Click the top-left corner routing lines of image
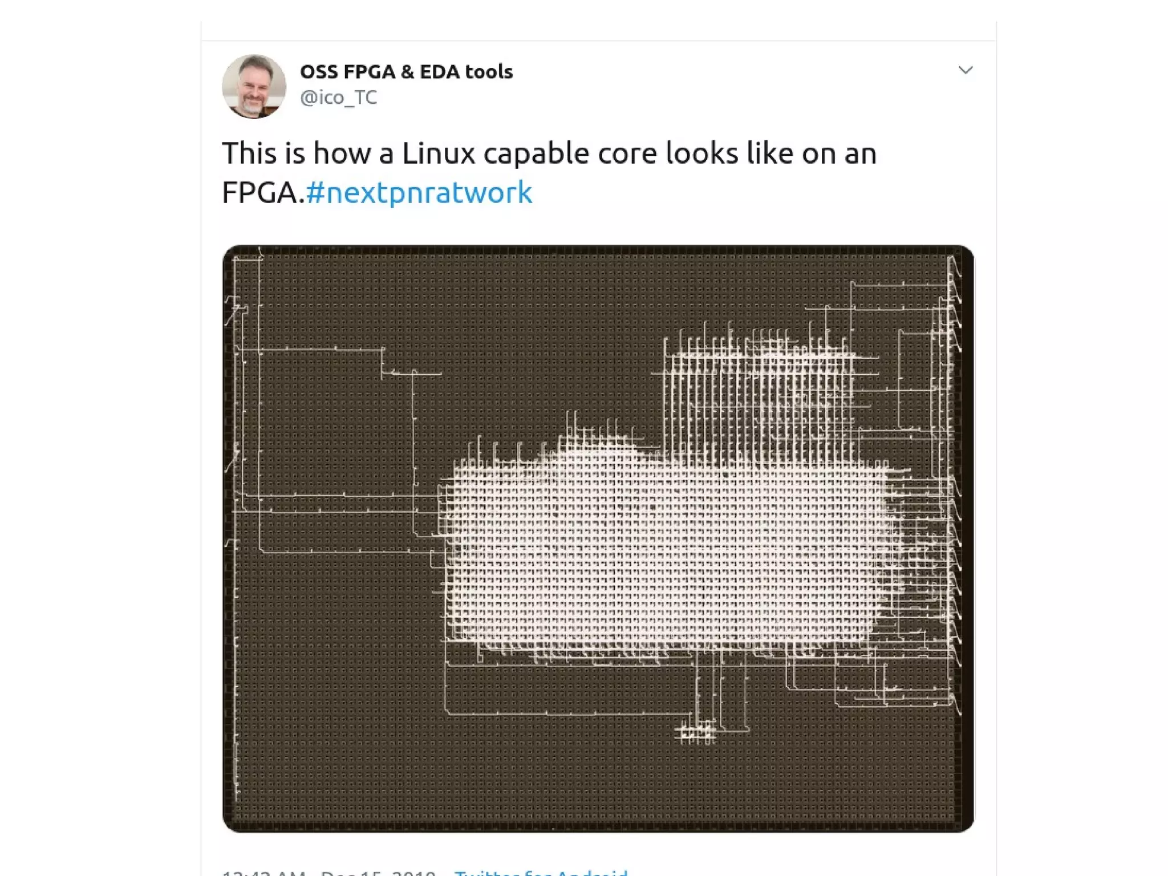 [x=245, y=285]
